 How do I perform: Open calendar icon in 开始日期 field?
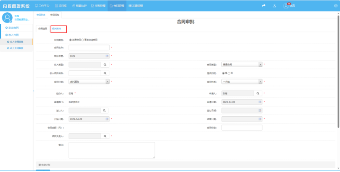coord(107,119)
